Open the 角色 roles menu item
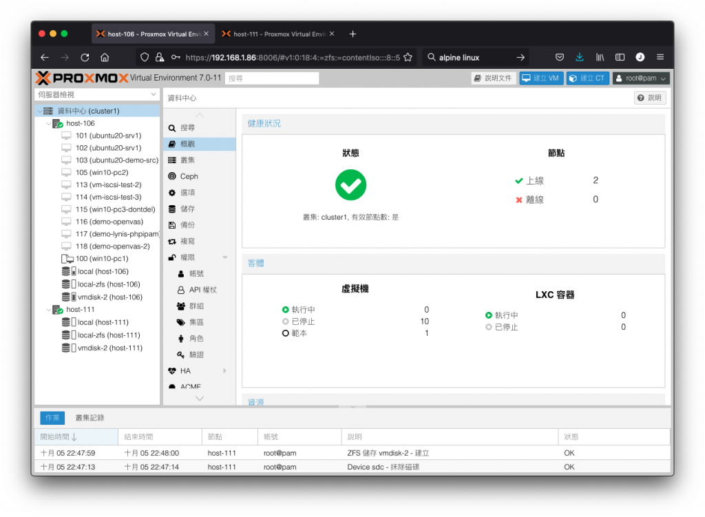Image resolution: width=705 pixels, height=517 pixels. tap(200, 339)
